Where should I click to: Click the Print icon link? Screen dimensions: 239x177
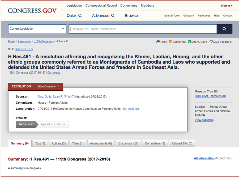click(161, 42)
